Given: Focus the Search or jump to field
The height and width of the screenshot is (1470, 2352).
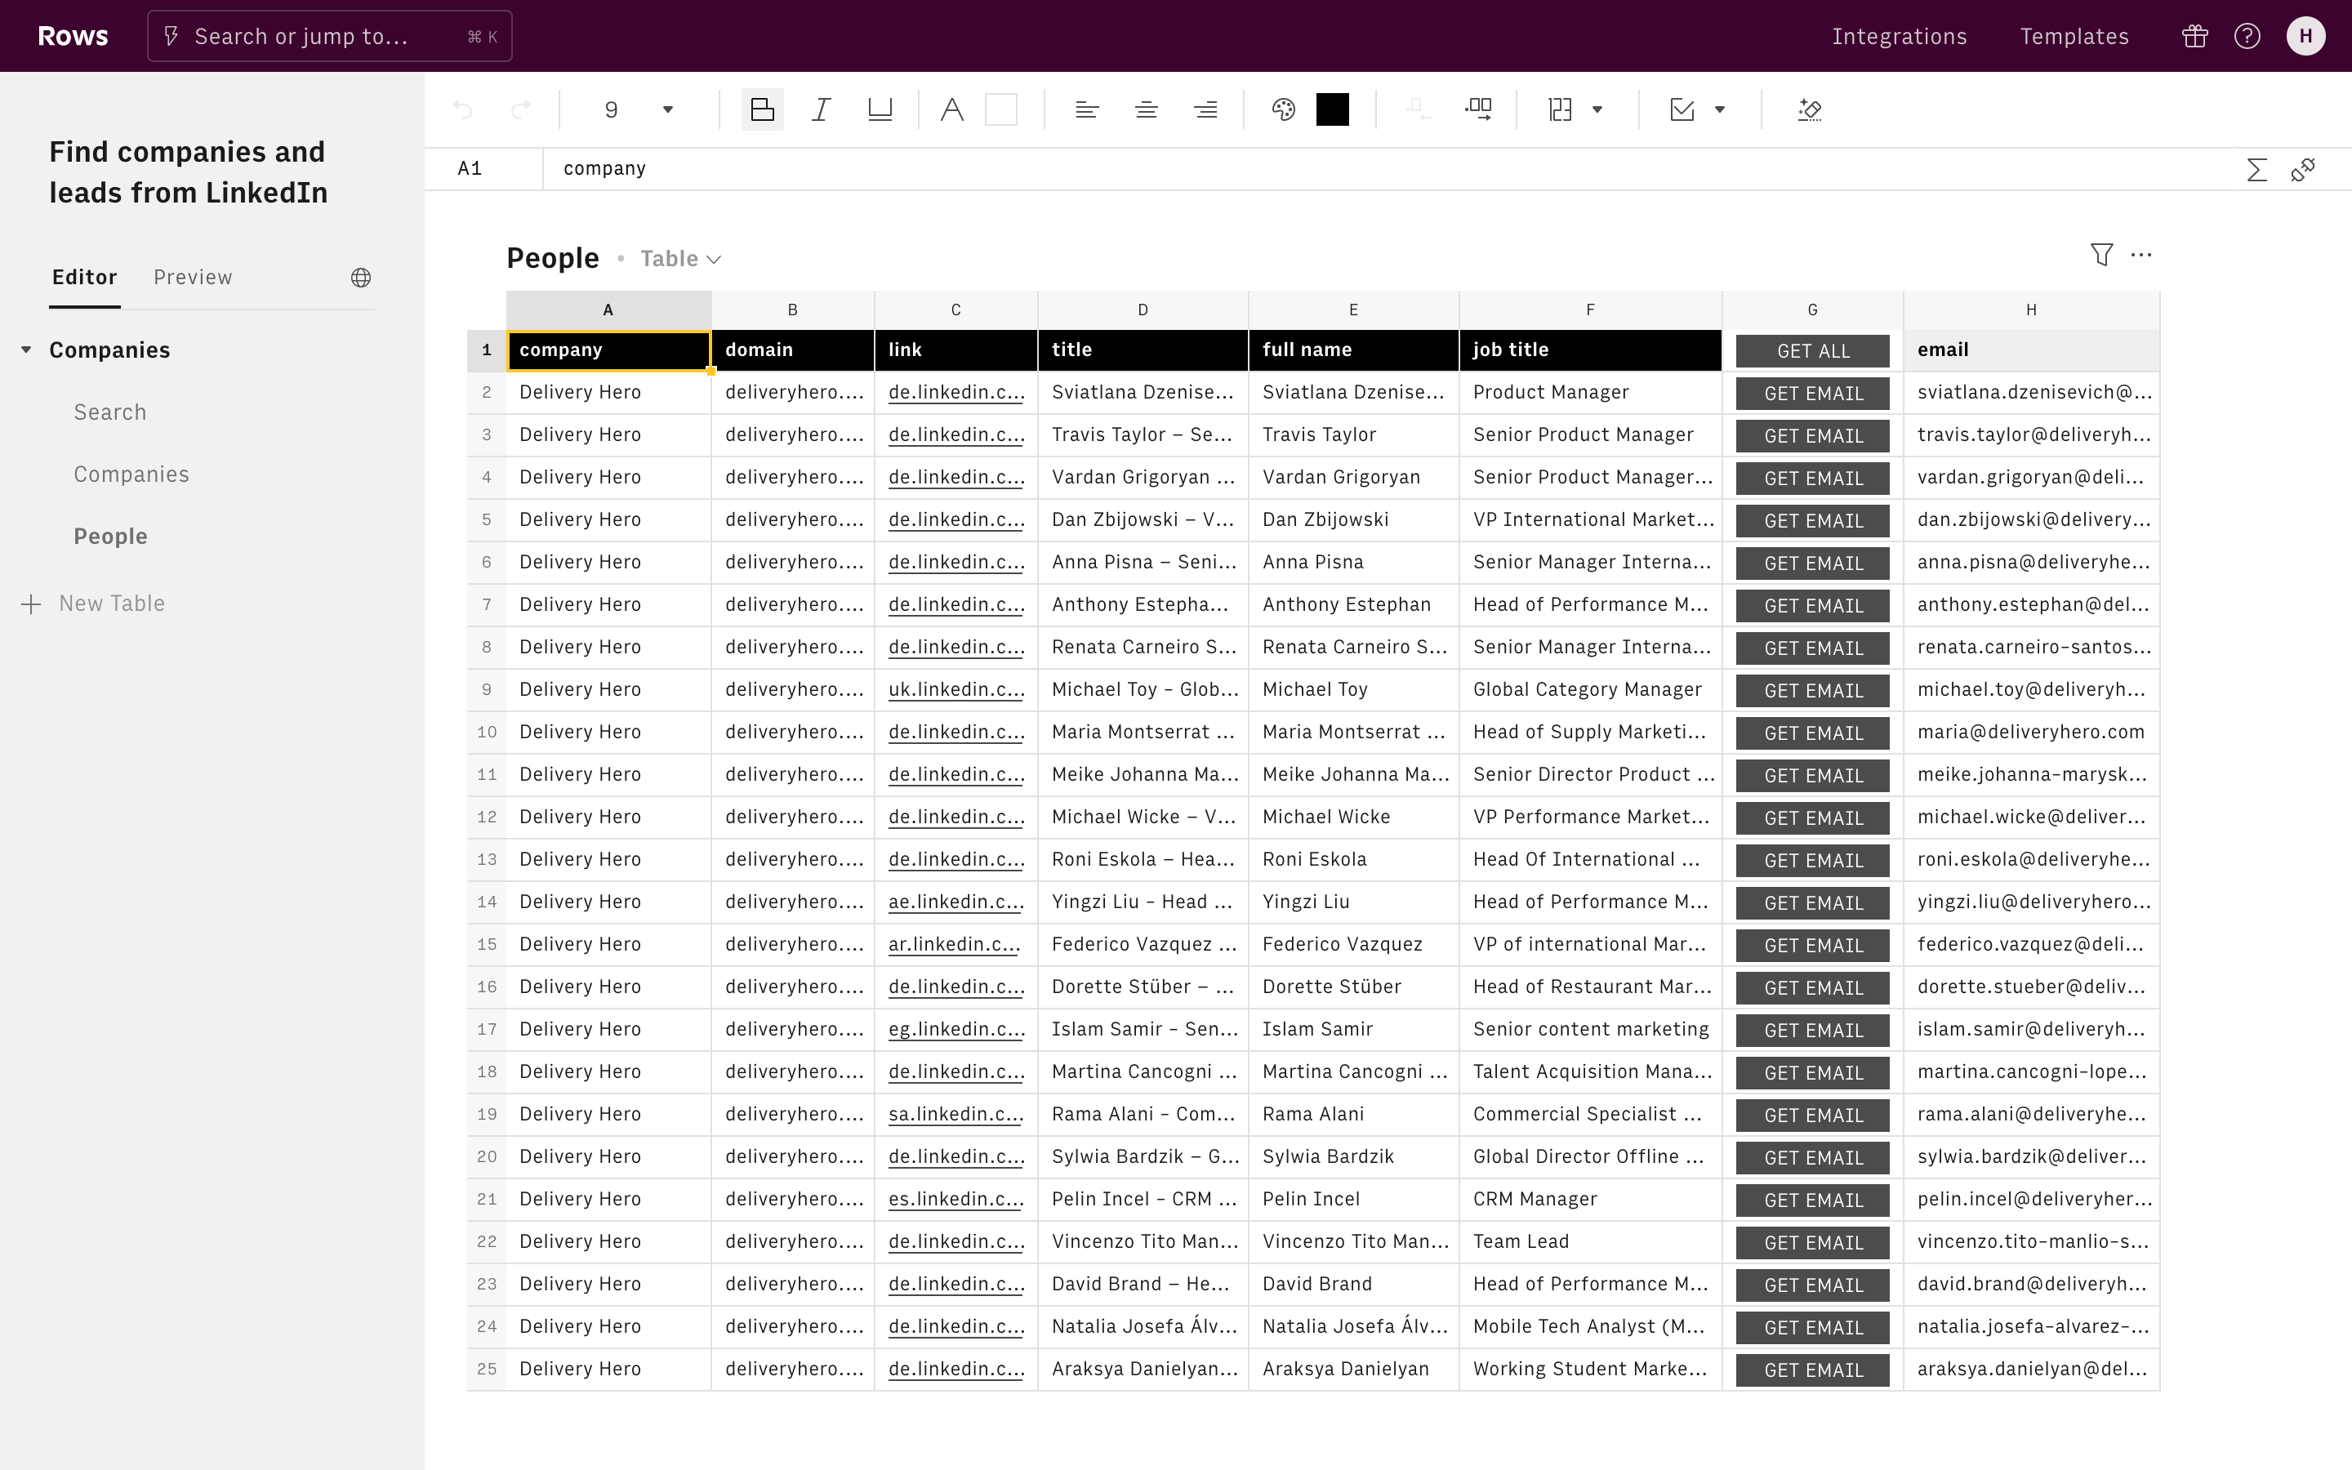Looking at the screenshot, I should [x=329, y=36].
